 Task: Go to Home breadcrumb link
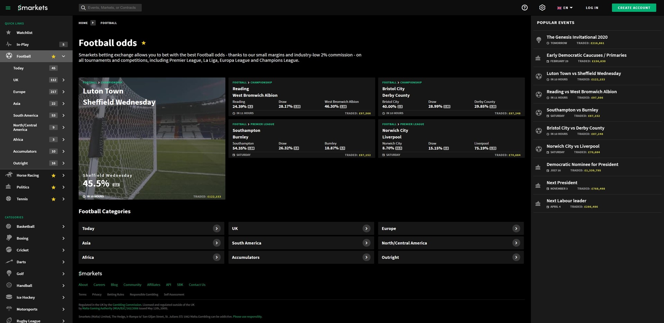click(83, 23)
